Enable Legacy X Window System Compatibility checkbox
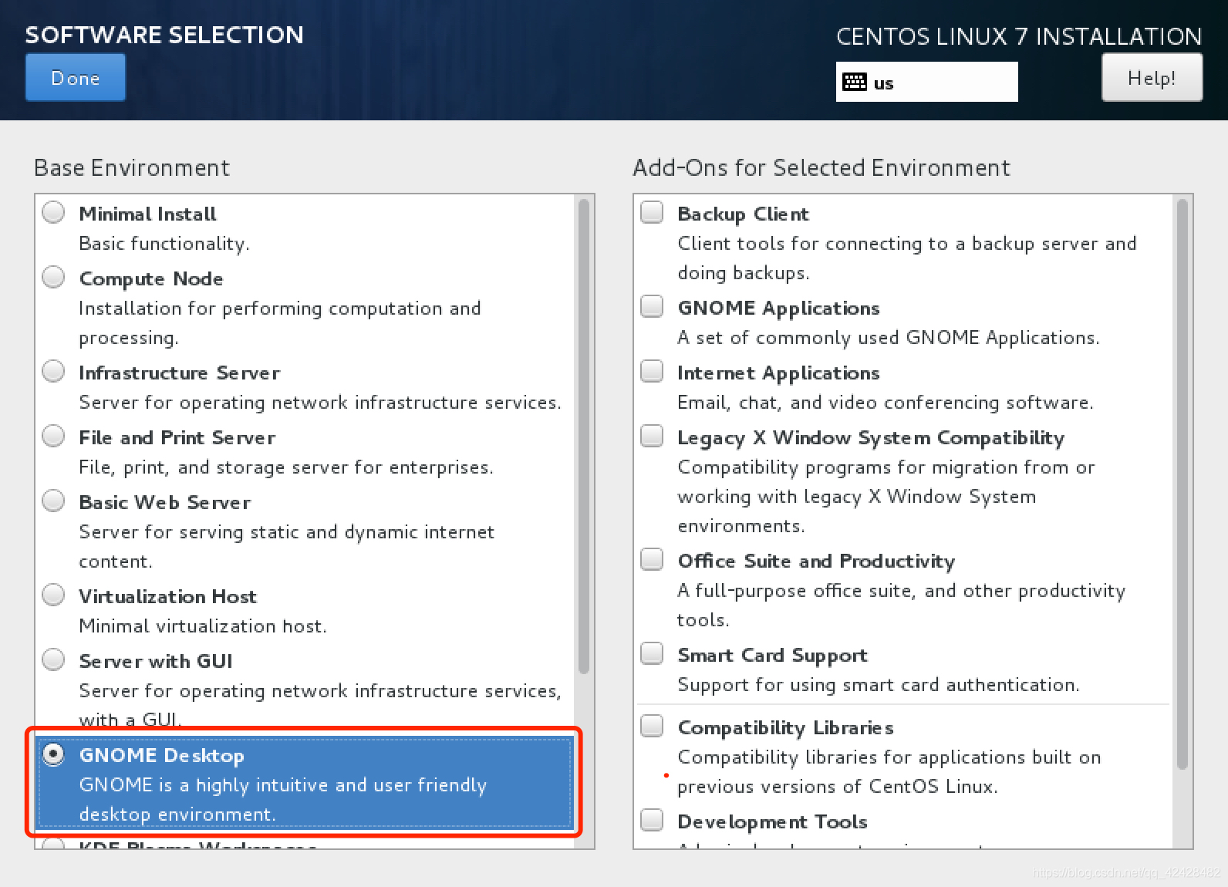1228x887 pixels. 652,436
